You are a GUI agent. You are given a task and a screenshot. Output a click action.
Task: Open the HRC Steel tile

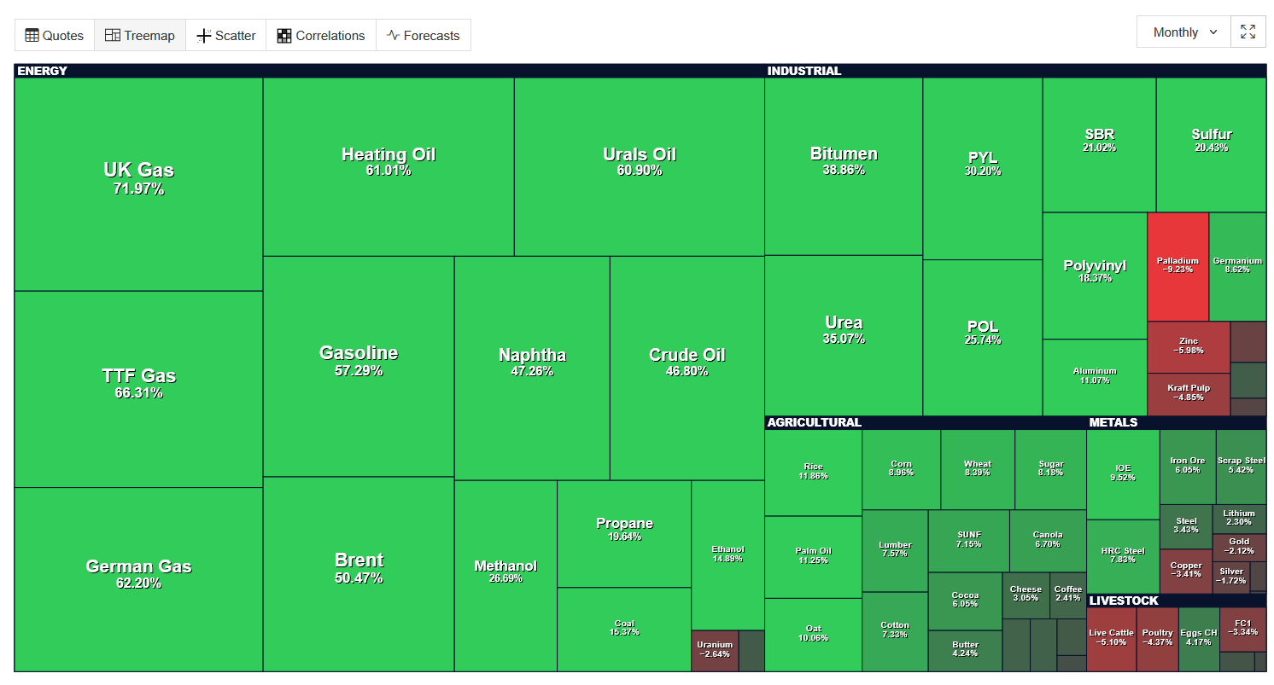pos(1123,557)
